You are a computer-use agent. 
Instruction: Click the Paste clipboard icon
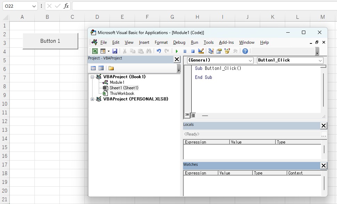click(141, 51)
